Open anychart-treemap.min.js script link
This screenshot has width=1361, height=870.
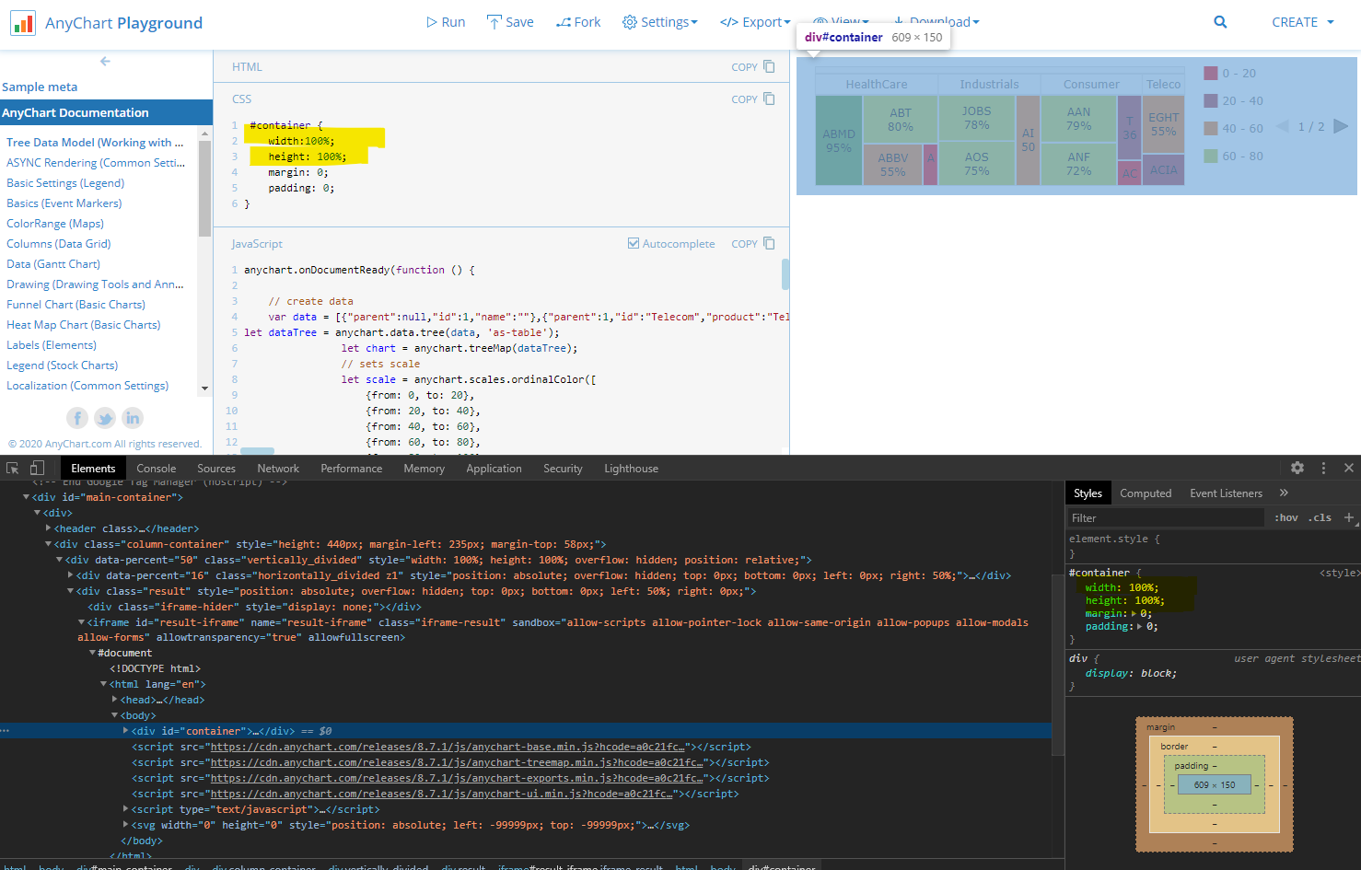click(x=457, y=762)
